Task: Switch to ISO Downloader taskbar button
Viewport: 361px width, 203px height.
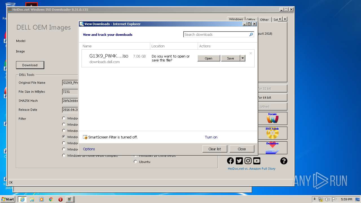Action: click(70, 199)
